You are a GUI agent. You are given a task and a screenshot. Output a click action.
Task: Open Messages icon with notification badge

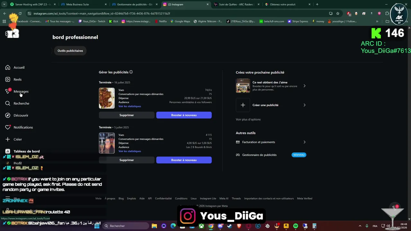click(8, 91)
